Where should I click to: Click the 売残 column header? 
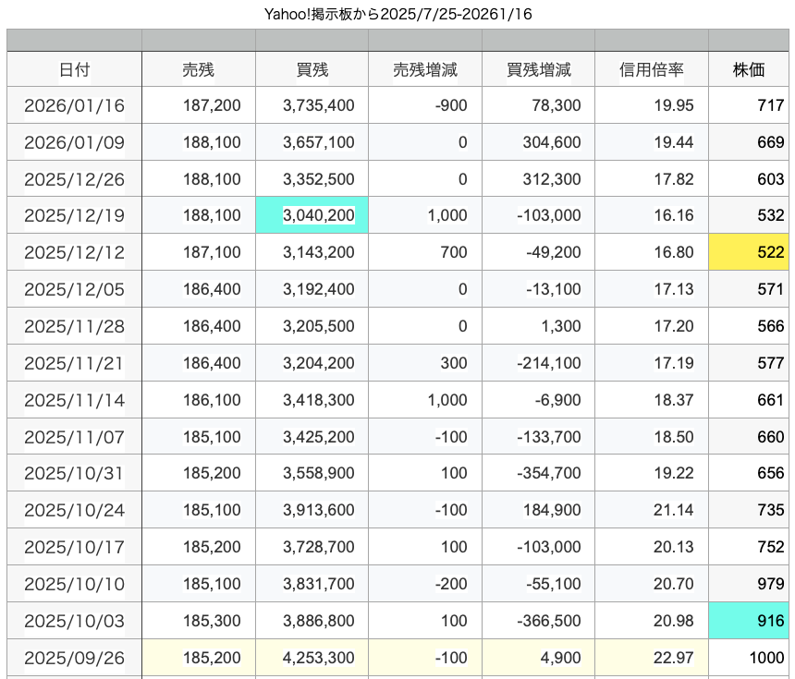click(198, 69)
